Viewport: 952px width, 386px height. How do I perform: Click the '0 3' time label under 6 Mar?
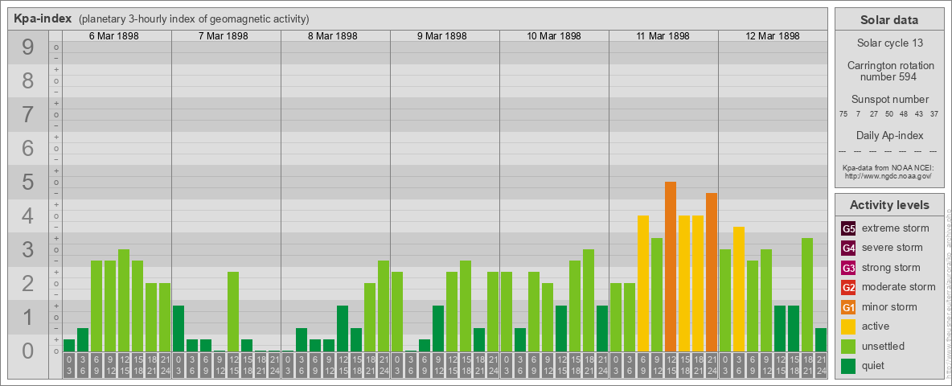[x=69, y=366]
